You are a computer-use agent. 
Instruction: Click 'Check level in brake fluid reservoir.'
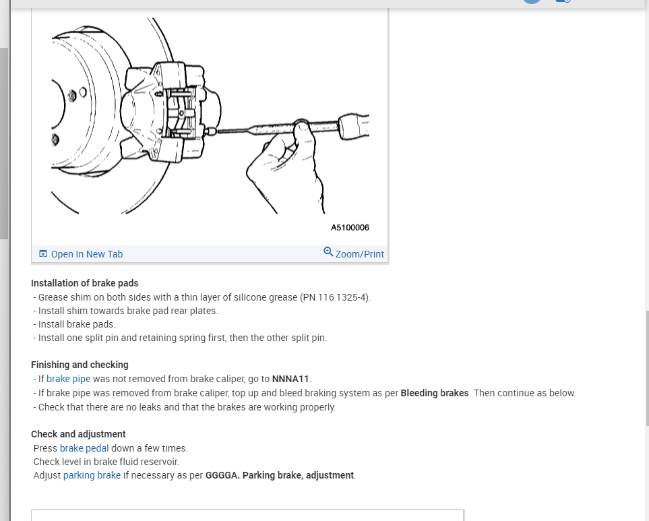click(106, 462)
